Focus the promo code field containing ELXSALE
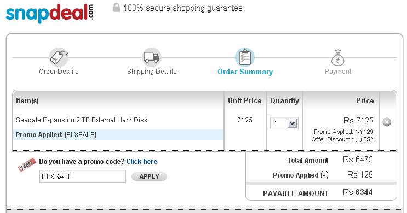 click(83, 176)
